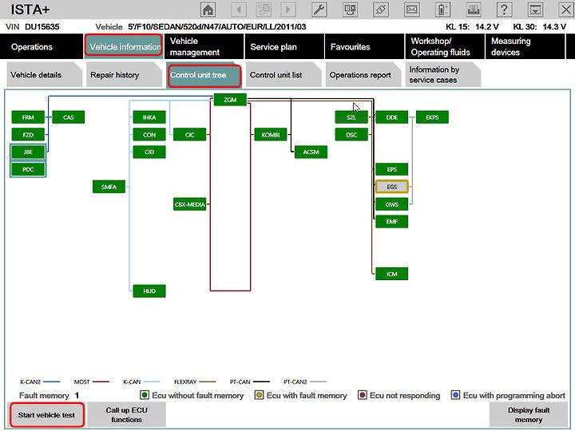Open the Measuring devices tab
Screen dimensions: 575x431
click(x=525, y=46)
